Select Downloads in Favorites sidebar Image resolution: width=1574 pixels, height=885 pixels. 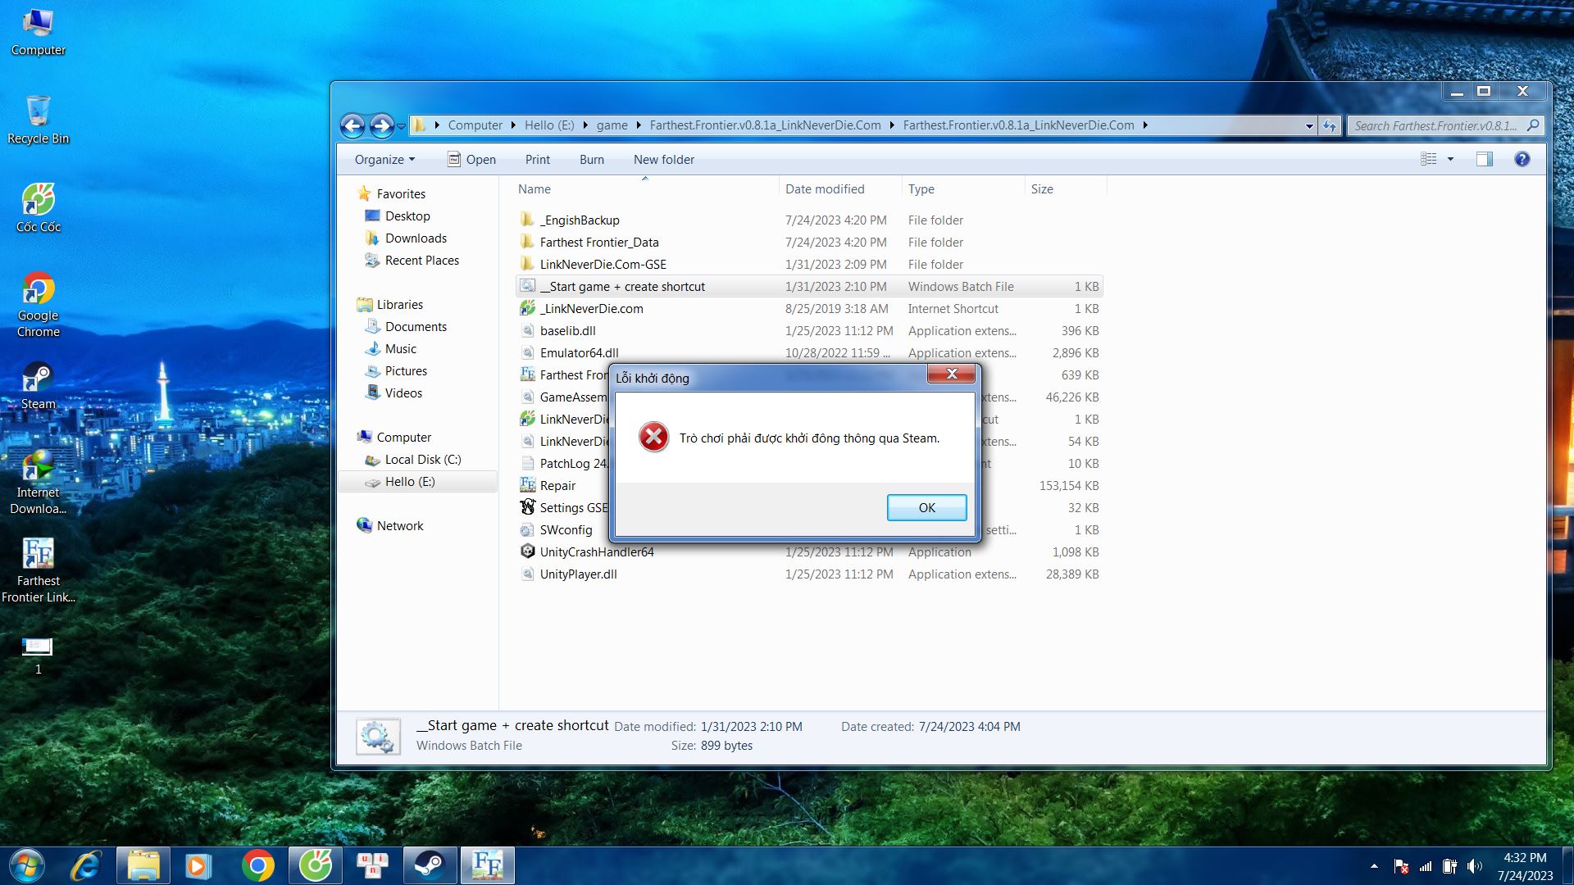(x=416, y=238)
